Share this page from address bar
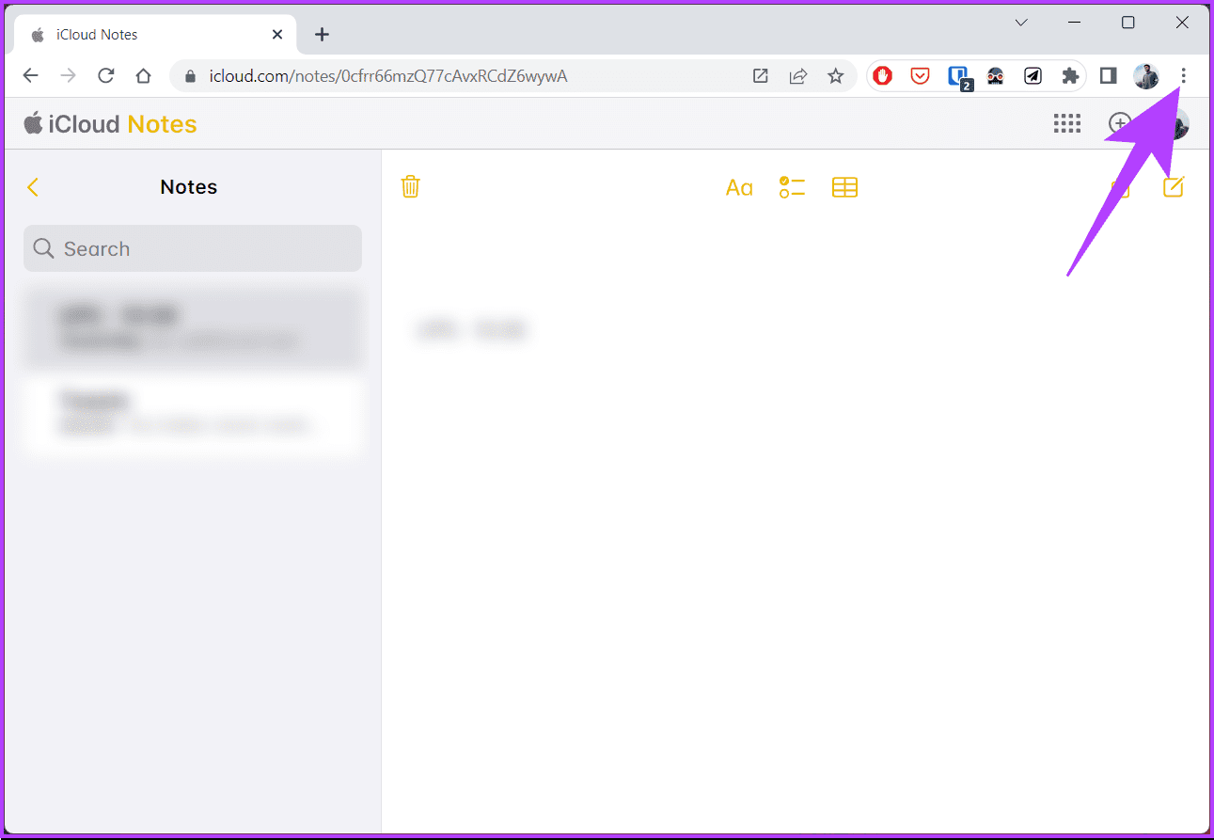 tap(797, 76)
